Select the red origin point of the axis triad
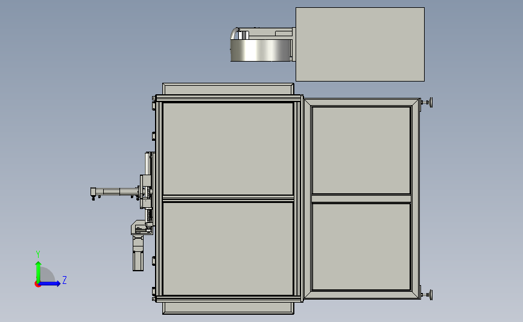 [37, 285]
